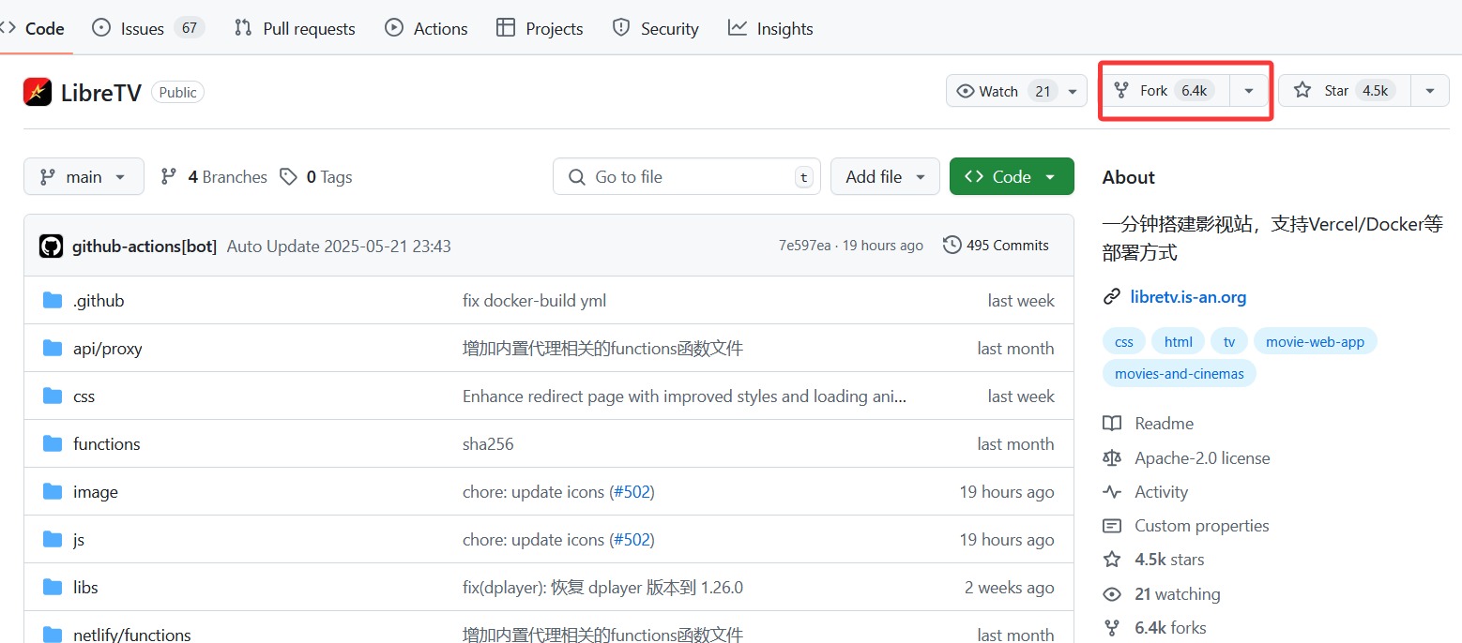Viewport: 1462px width, 643px height.
Task: Click the LibreTV repository logo
Action: coord(38,91)
